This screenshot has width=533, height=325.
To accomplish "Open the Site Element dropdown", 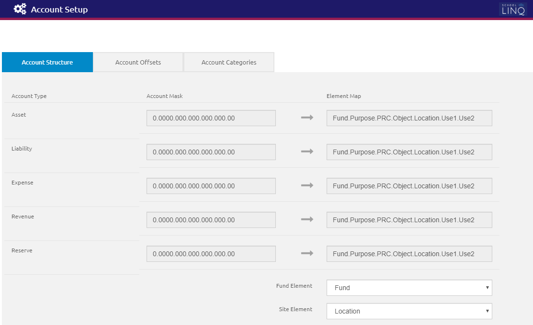I will tap(409, 311).
